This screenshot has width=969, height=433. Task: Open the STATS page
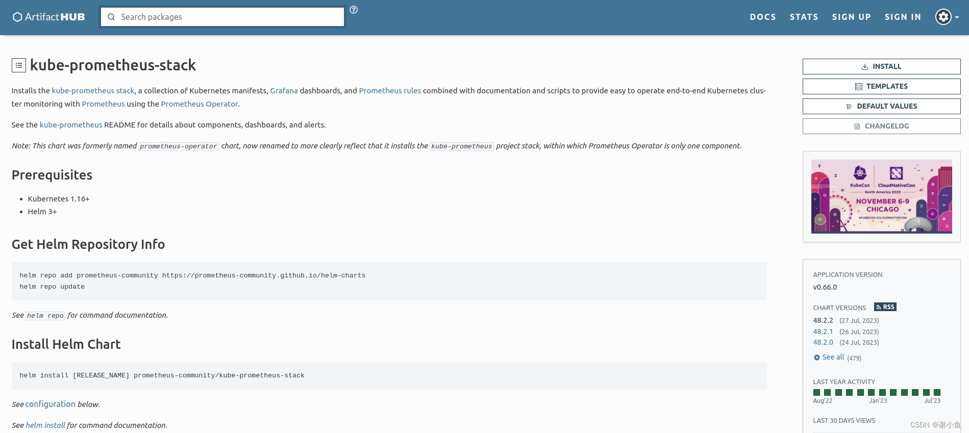804,17
